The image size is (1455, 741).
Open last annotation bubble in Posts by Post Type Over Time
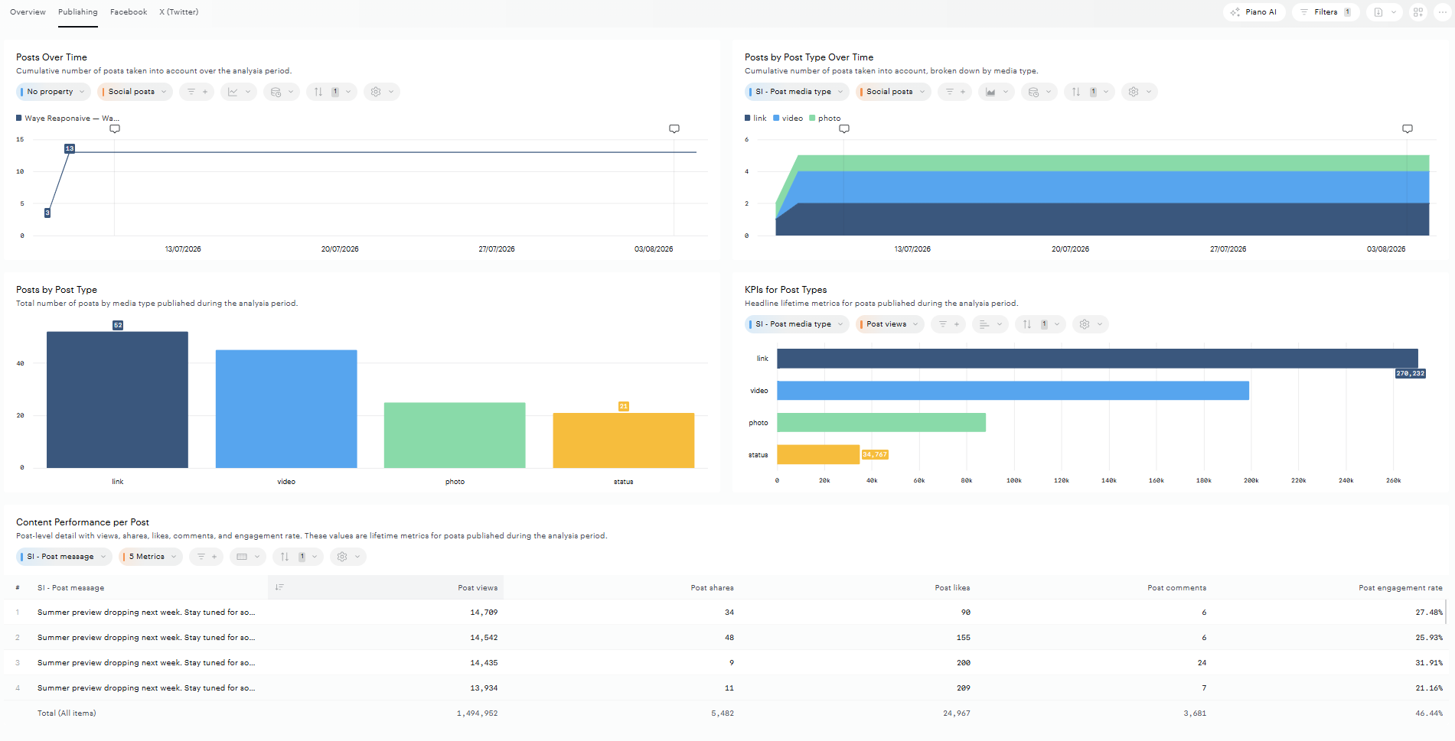pyautogui.click(x=1408, y=128)
